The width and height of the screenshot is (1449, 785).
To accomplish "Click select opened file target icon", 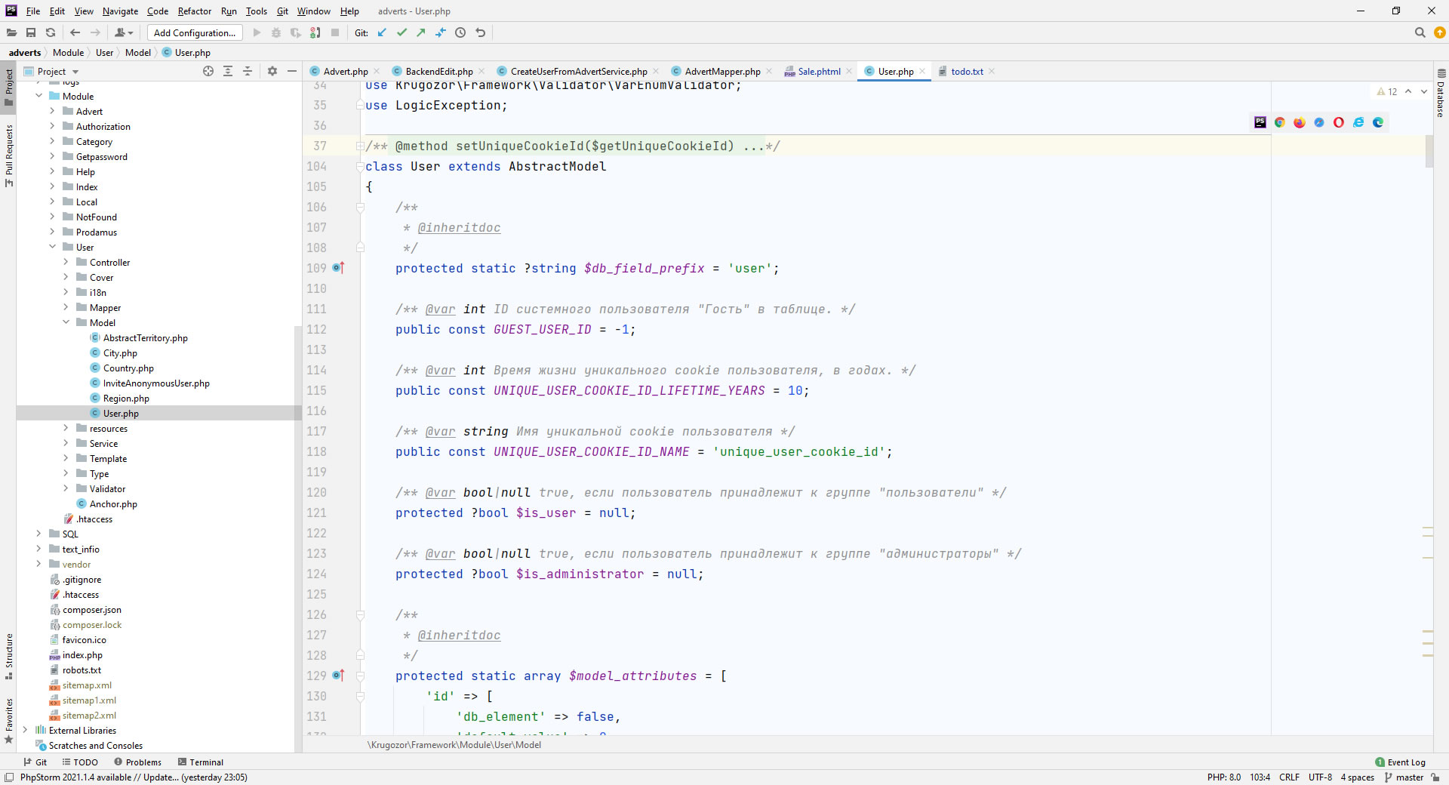I will coord(208,71).
